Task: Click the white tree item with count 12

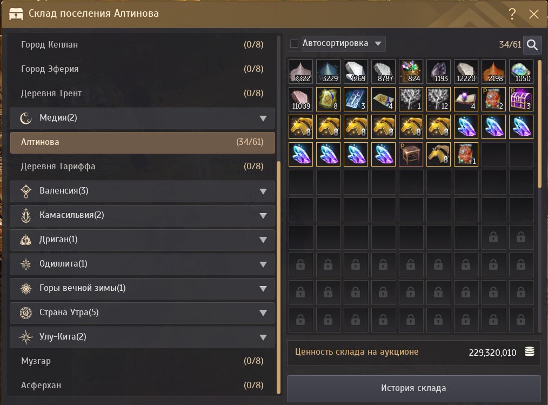Action: click(x=438, y=99)
